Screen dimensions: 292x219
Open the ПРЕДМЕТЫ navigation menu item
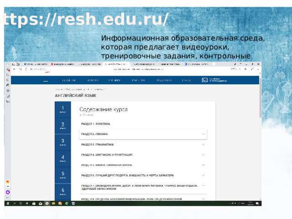tap(68, 80)
